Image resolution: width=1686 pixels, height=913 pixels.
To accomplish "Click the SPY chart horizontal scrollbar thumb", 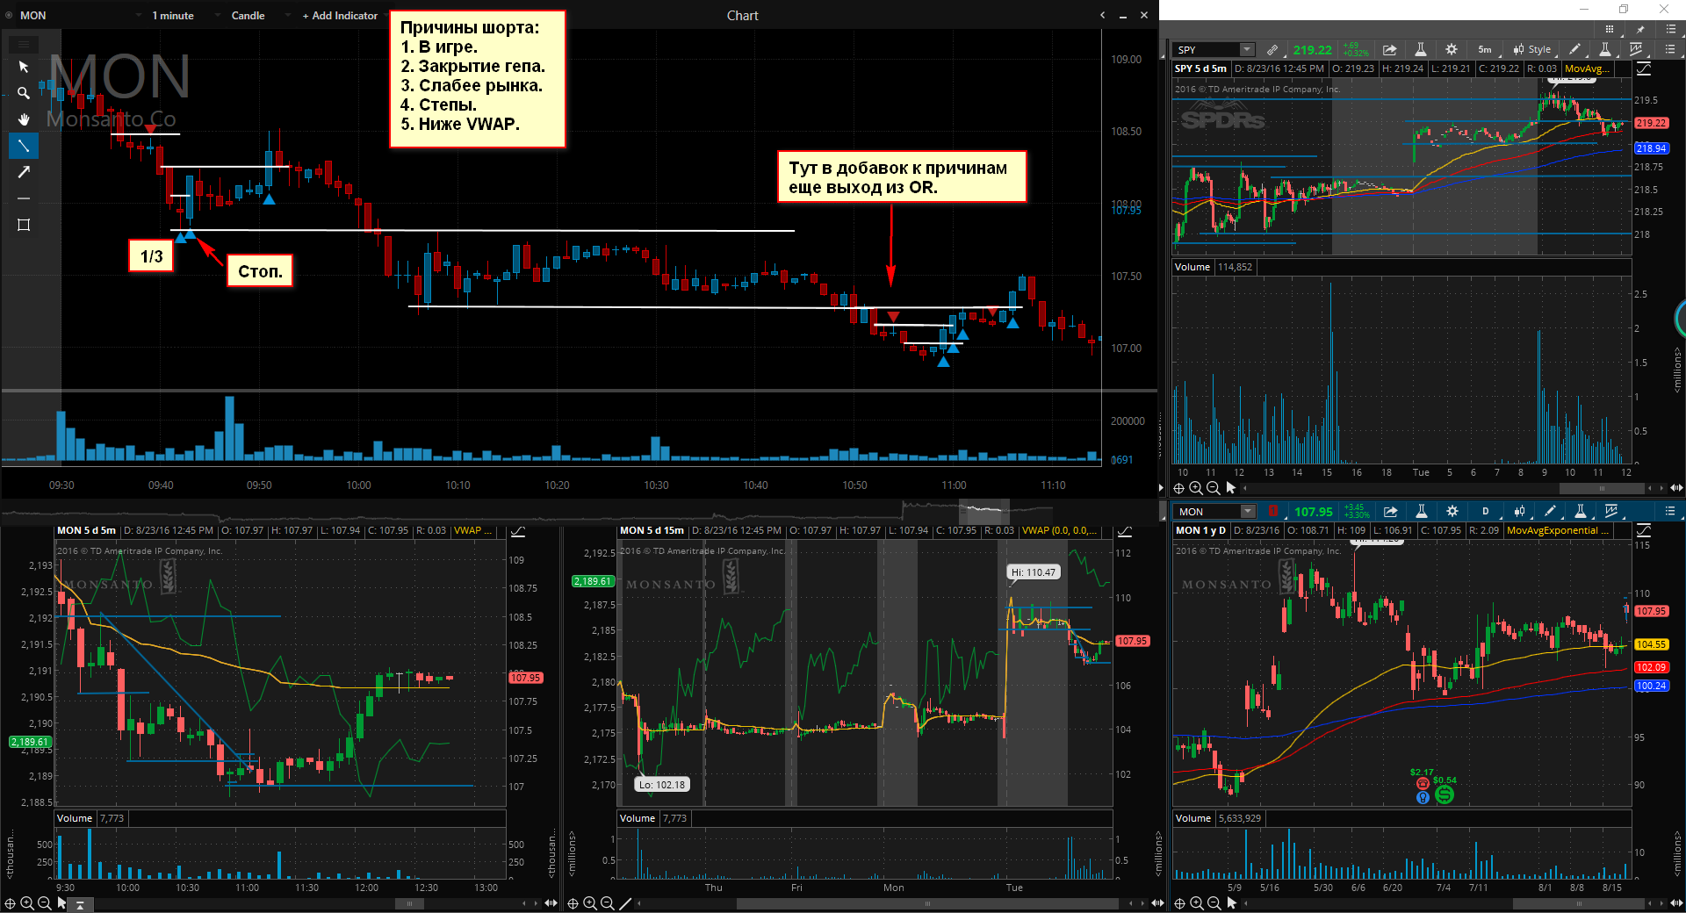I will pos(1602,488).
